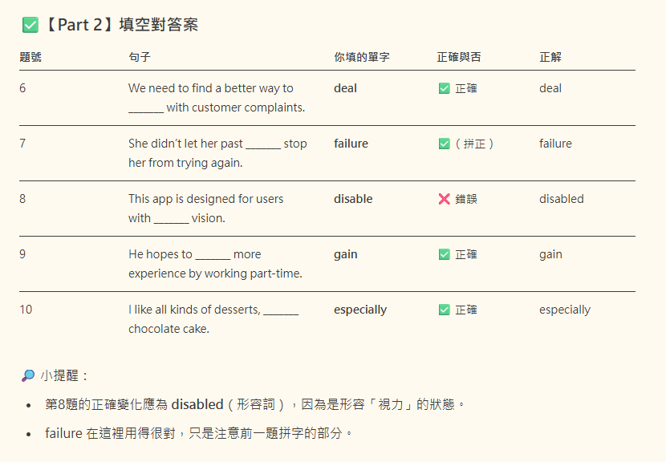Click the bold 'disabled' in the reminder note
The width and height of the screenshot is (666, 462).
pyautogui.click(x=197, y=404)
